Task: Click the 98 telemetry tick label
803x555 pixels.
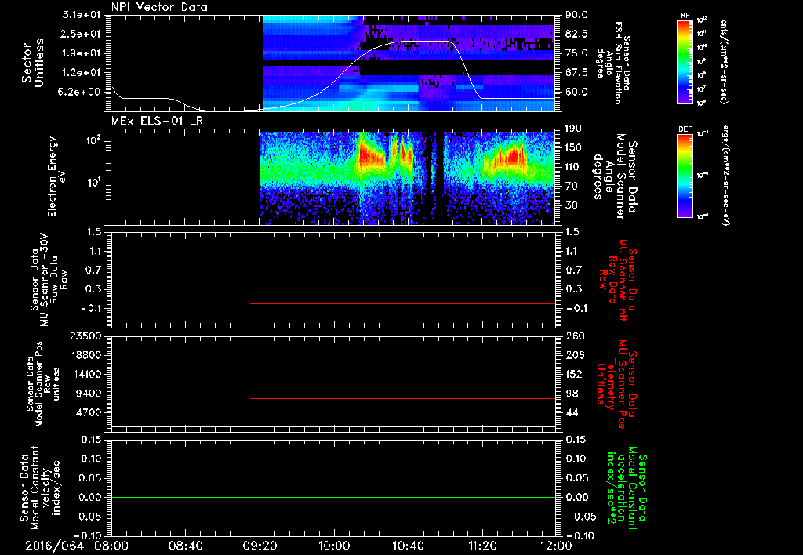Action: click(572, 394)
